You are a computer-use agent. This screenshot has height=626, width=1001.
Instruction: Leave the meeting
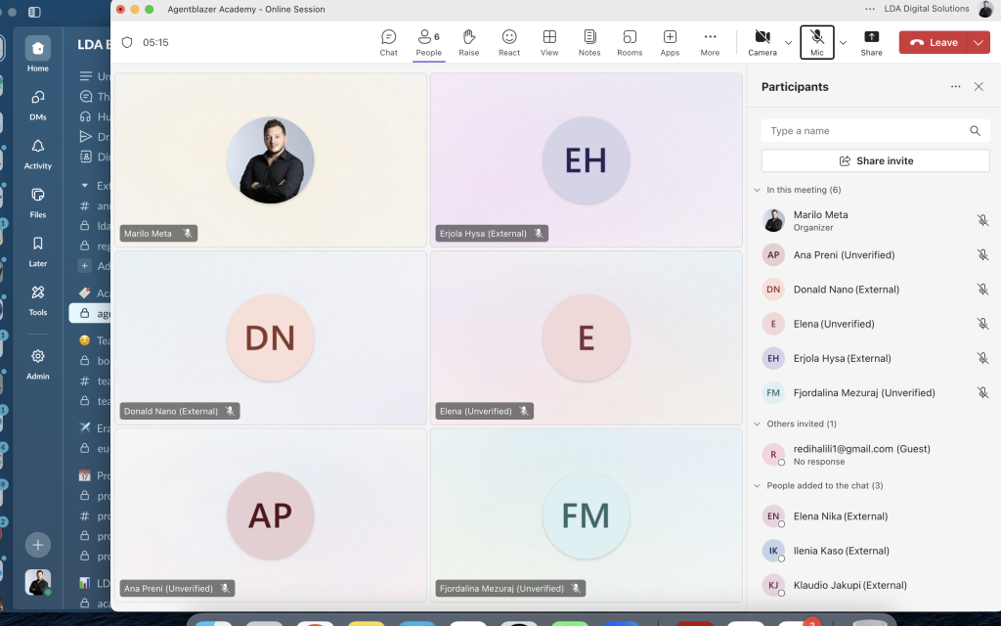point(934,42)
